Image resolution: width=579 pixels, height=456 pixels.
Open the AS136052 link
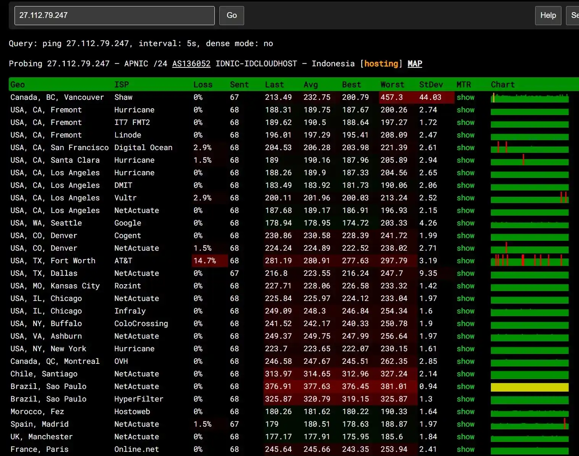pyautogui.click(x=191, y=64)
